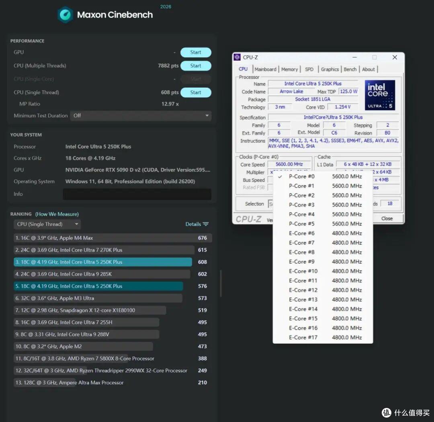This screenshot has height=422, width=434.
Task: Click the Apple M3 Ultra ranking row
Action: pyautogui.click(x=113, y=298)
